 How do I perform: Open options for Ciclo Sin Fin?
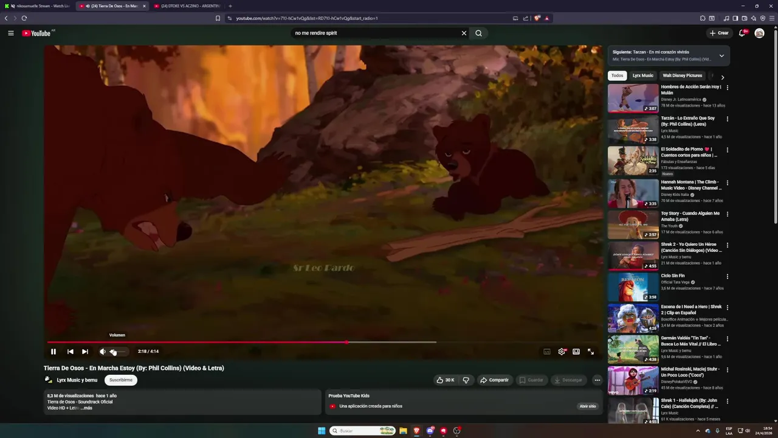[728, 277]
